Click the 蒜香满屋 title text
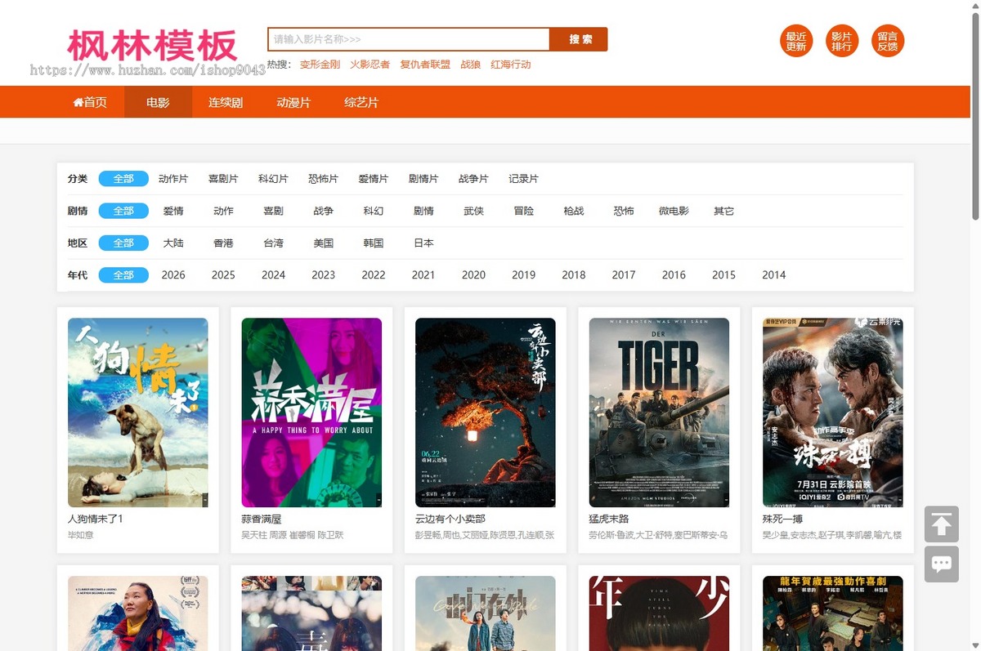Viewport: 981px width, 651px height. 262,519
